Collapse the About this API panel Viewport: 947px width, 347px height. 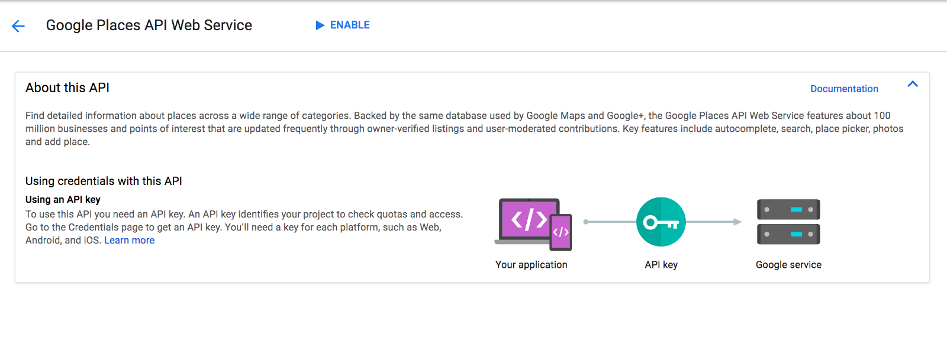tap(912, 85)
